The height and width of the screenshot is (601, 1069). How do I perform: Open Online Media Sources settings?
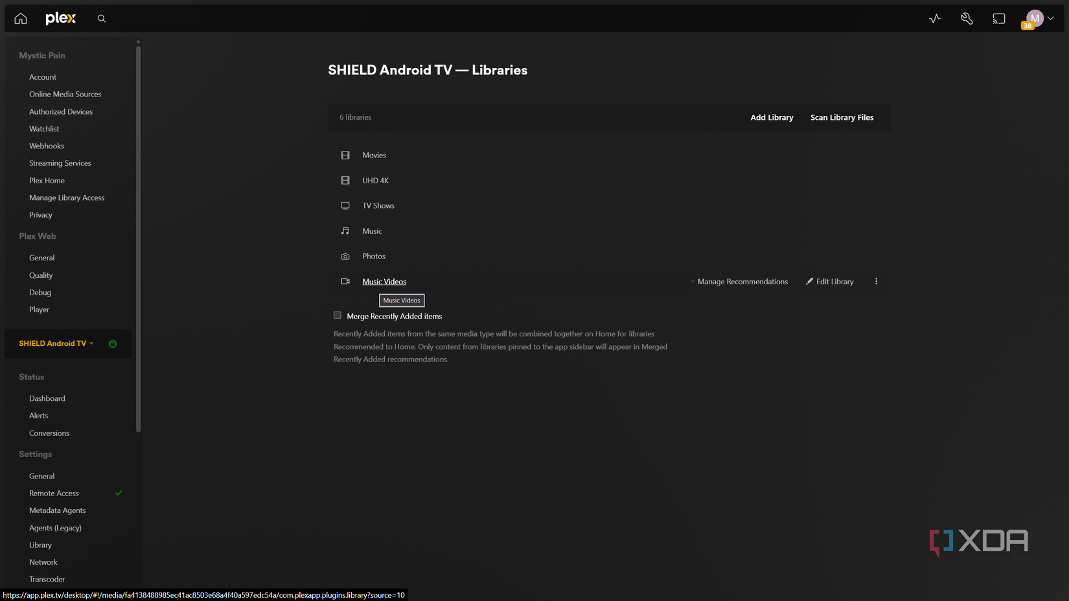coord(65,94)
